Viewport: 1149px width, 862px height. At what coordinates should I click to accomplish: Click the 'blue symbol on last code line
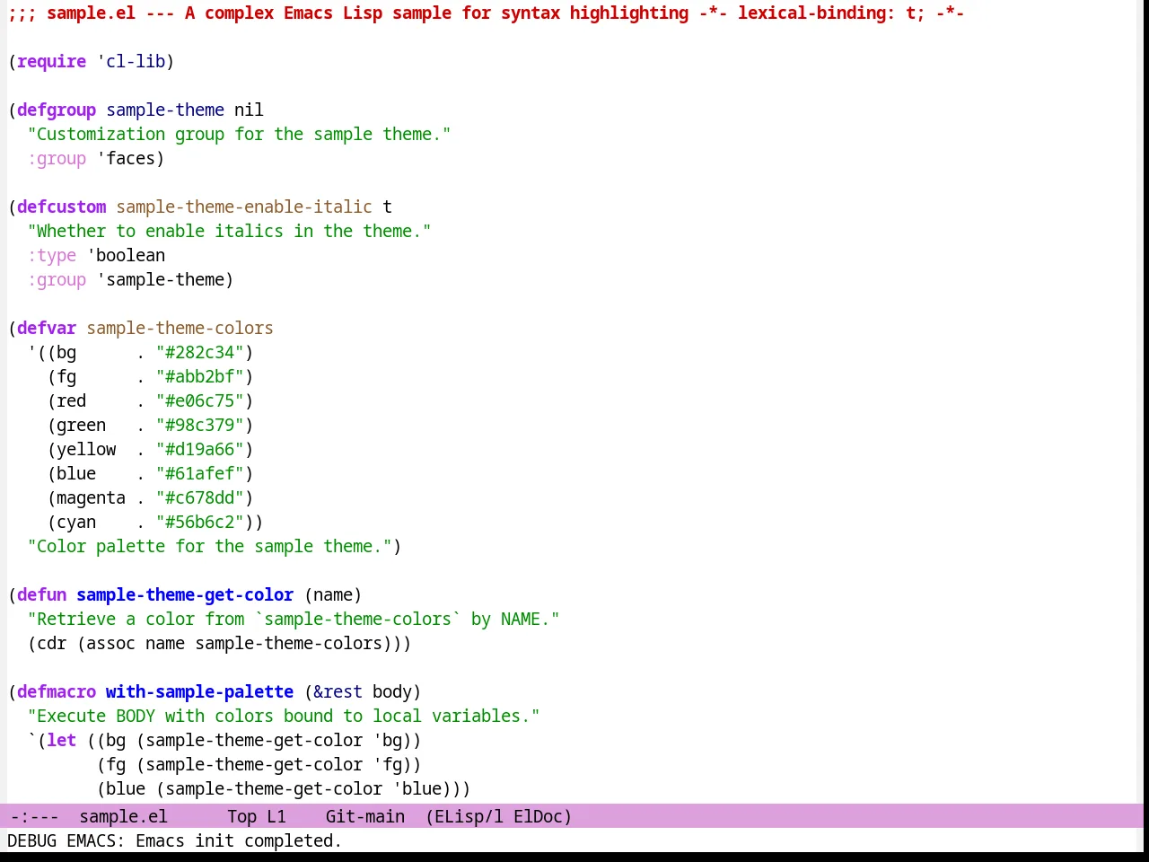pyautogui.click(x=417, y=788)
